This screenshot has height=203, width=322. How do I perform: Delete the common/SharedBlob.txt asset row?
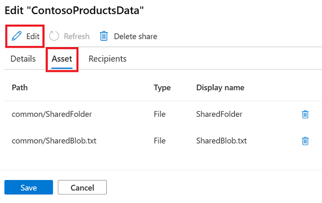pos(305,141)
